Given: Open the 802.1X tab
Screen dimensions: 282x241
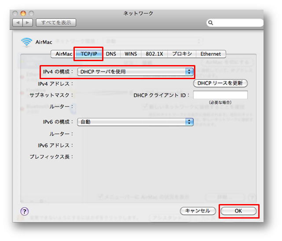Looking at the screenshot, I should click(x=154, y=54).
